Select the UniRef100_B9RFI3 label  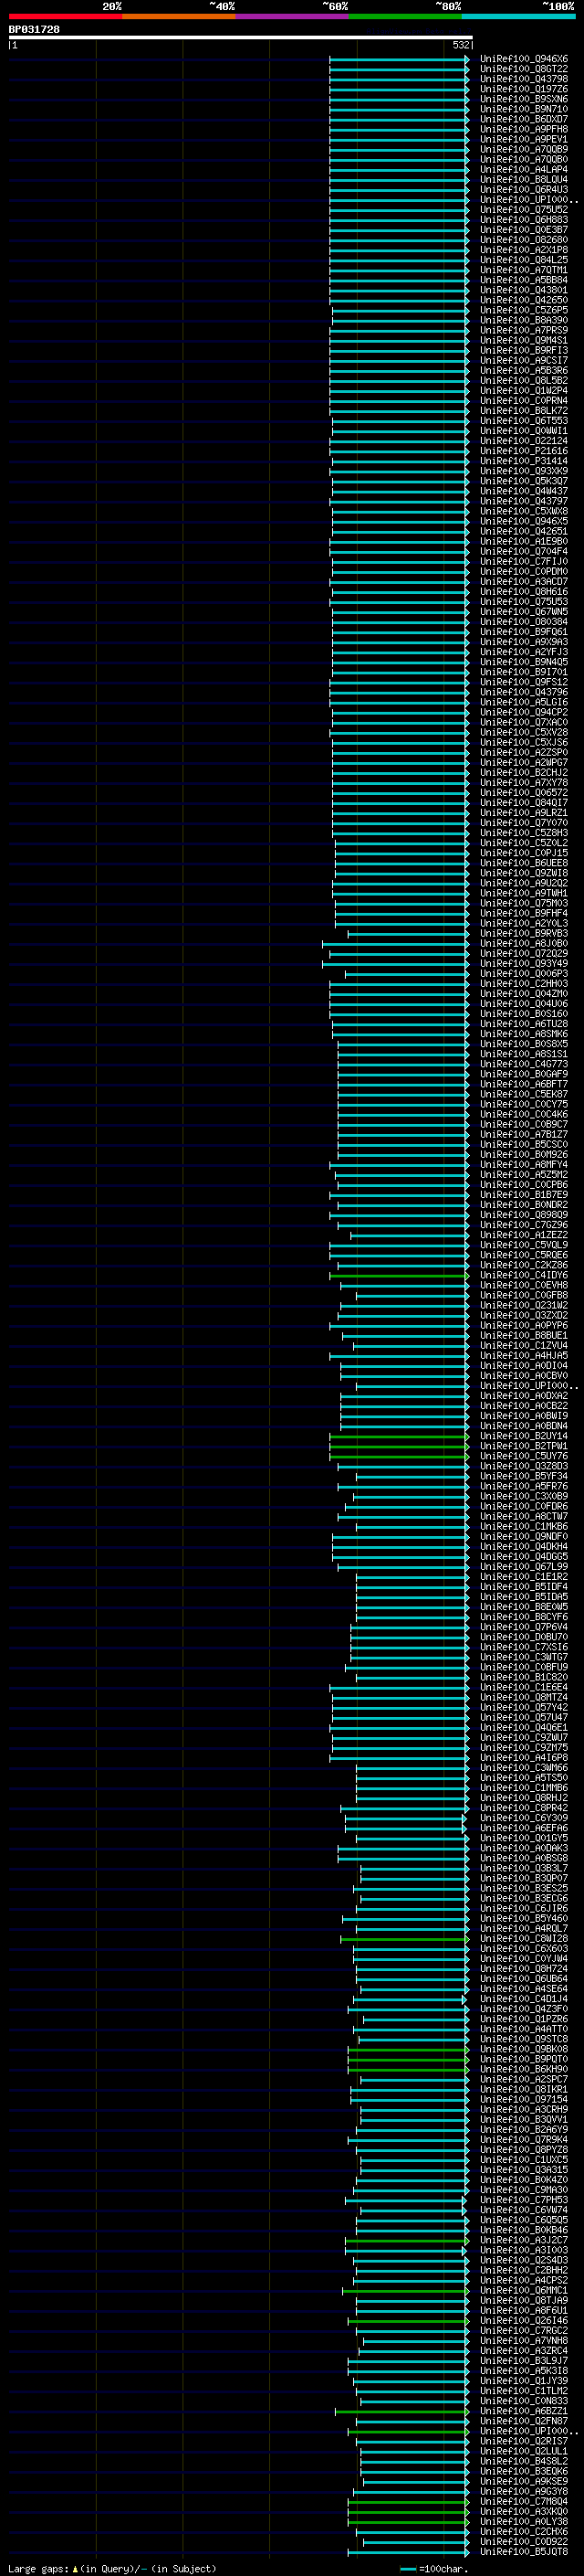pyautogui.click(x=524, y=351)
